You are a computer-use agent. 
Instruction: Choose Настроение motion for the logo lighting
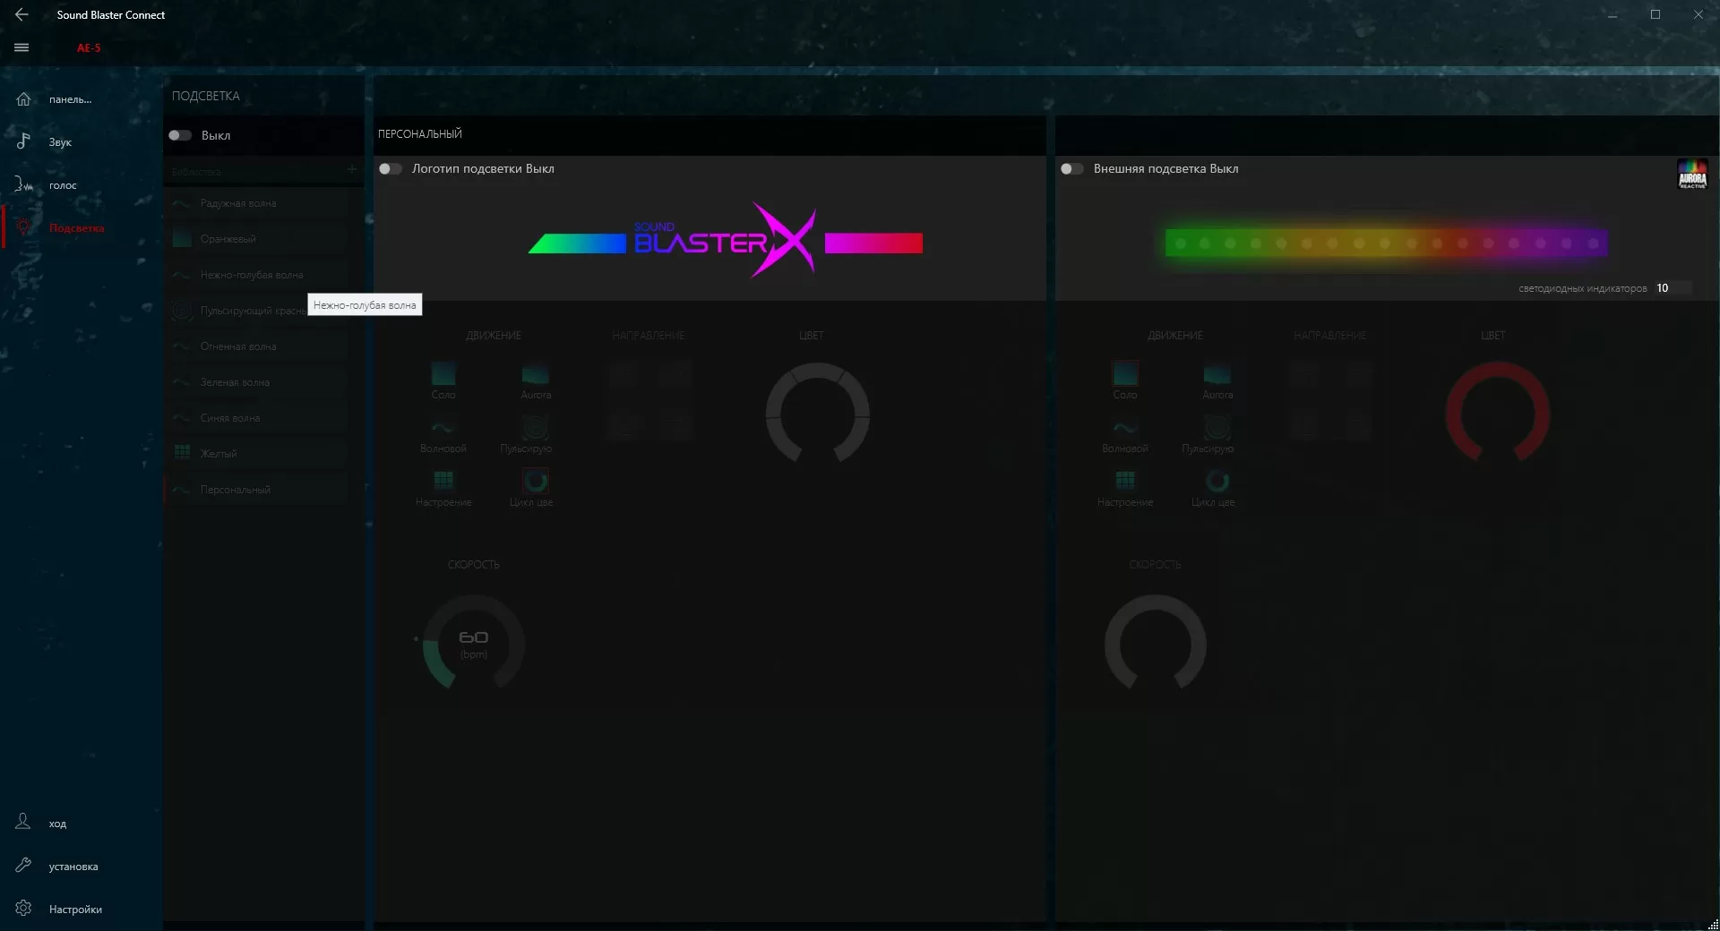pos(443,489)
